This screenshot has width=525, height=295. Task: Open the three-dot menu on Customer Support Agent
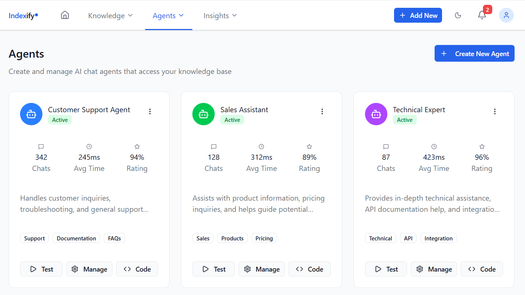(x=150, y=111)
